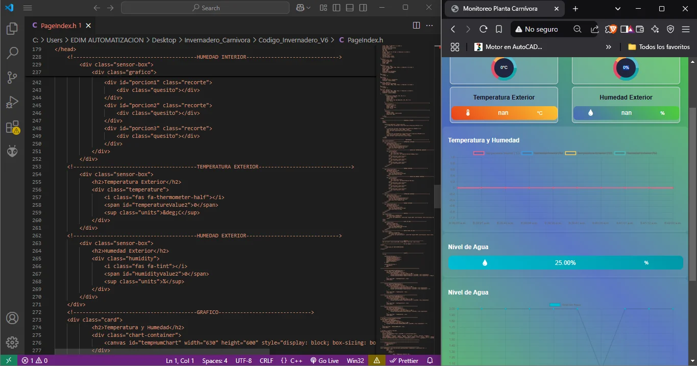The height and width of the screenshot is (366, 697).
Task: Open the Brave Wallet icon
Action: click(x=639, y=29)
